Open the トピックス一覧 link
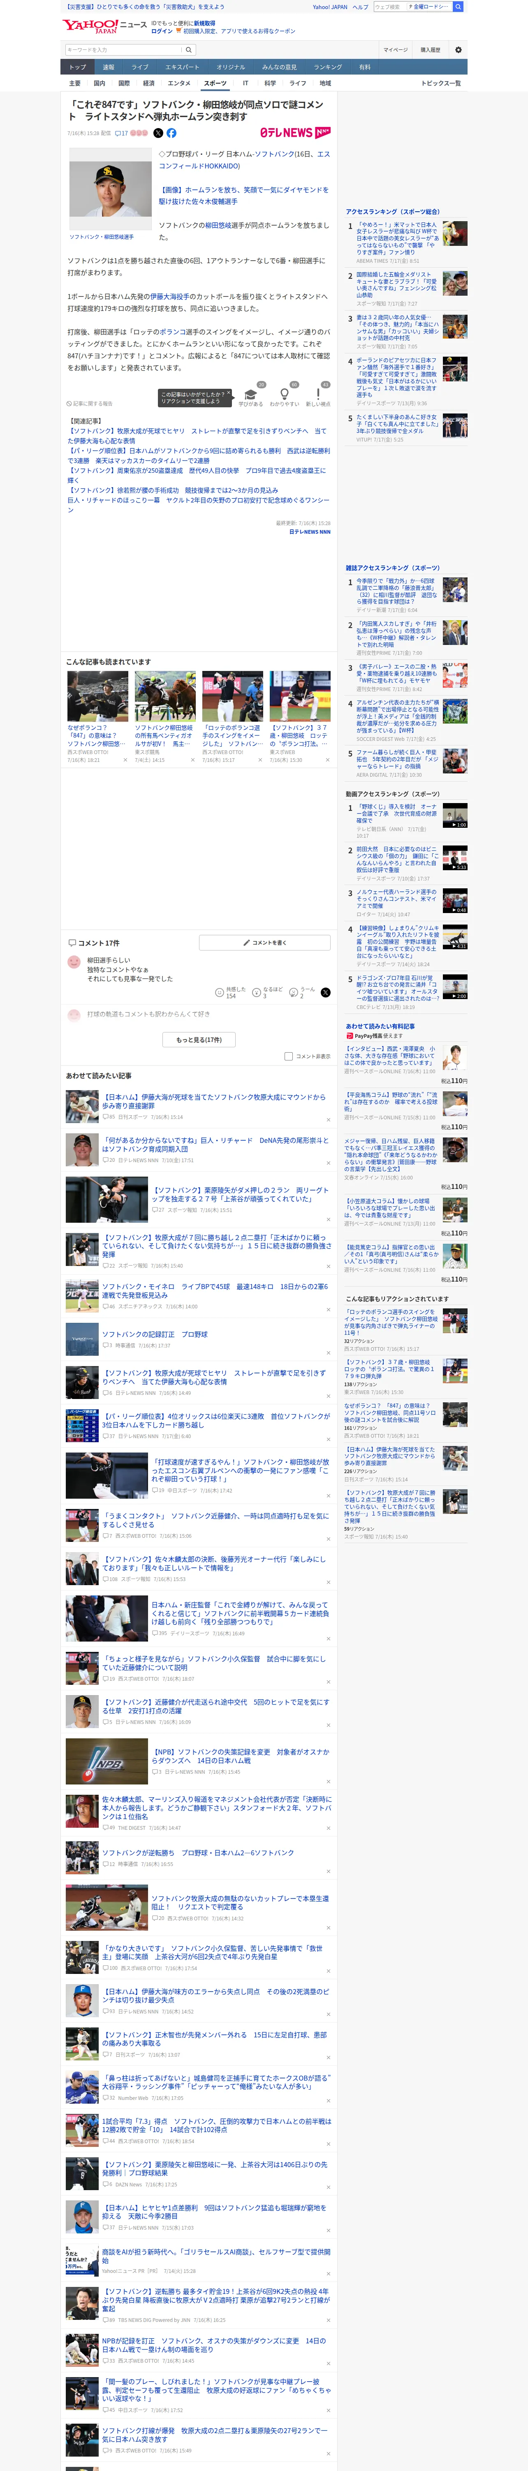 tap(441, 84)
